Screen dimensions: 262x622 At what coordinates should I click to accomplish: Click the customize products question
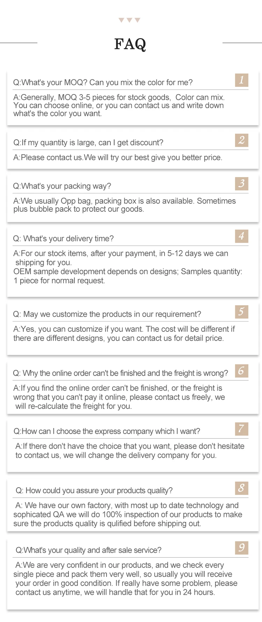(107, 314)
